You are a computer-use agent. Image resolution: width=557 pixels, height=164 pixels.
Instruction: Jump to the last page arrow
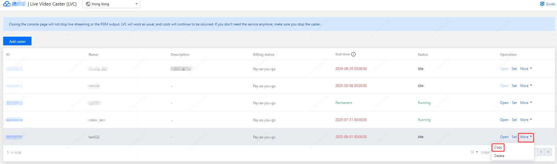click(x=548, y=152)
